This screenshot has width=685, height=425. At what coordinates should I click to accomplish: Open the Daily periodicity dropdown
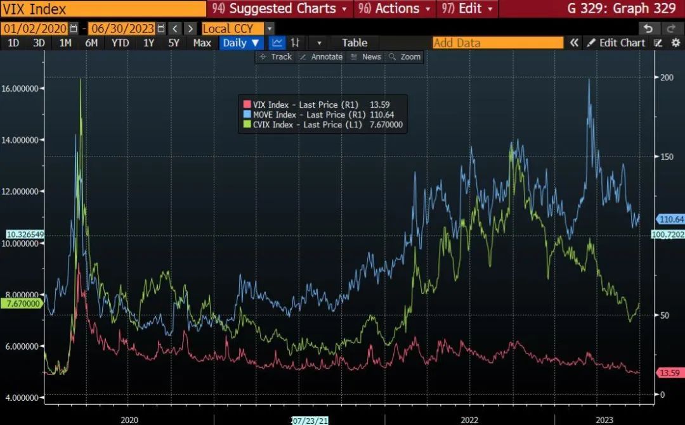tap(241, 43)
